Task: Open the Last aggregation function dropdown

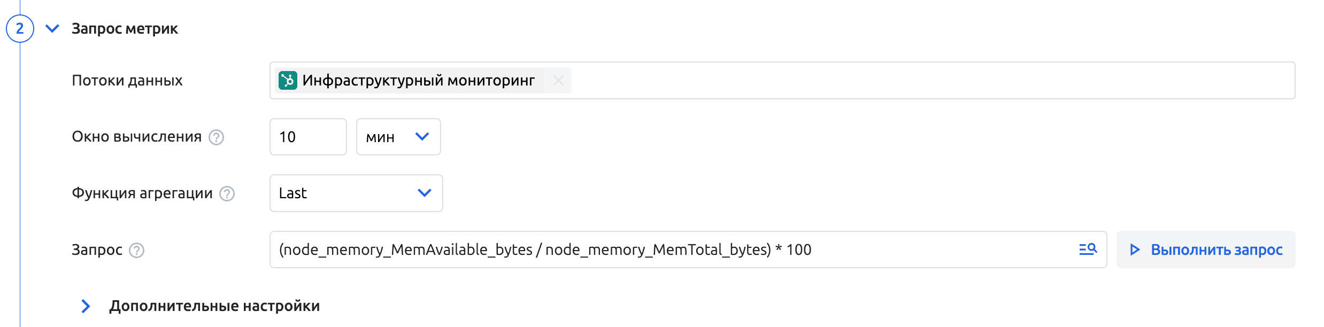Action: click(x=356, y=193)
